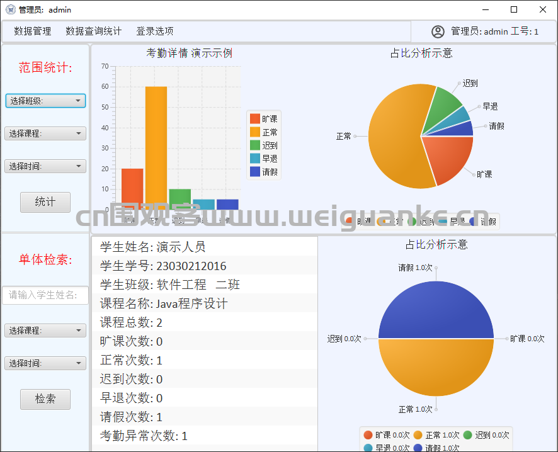This screenshot has height=452, width=558.
Task: Click 正常 1.0次 legend dot in bottom pie
Action: click(418, 435)
